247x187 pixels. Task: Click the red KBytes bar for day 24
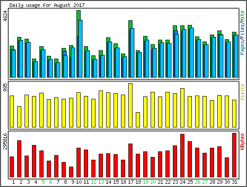182,156
